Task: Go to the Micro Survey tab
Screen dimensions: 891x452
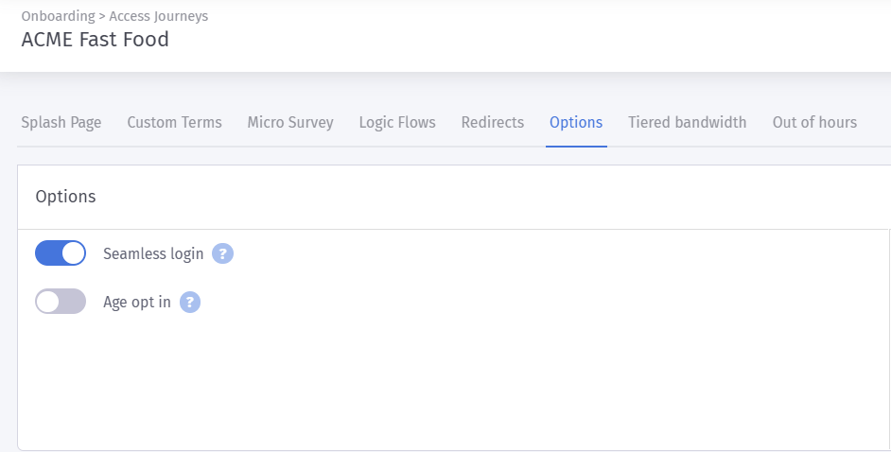Action: pyautogui.click(x=290, y=123)
